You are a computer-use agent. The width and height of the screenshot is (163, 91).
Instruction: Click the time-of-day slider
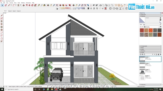(x=79, y=8)
